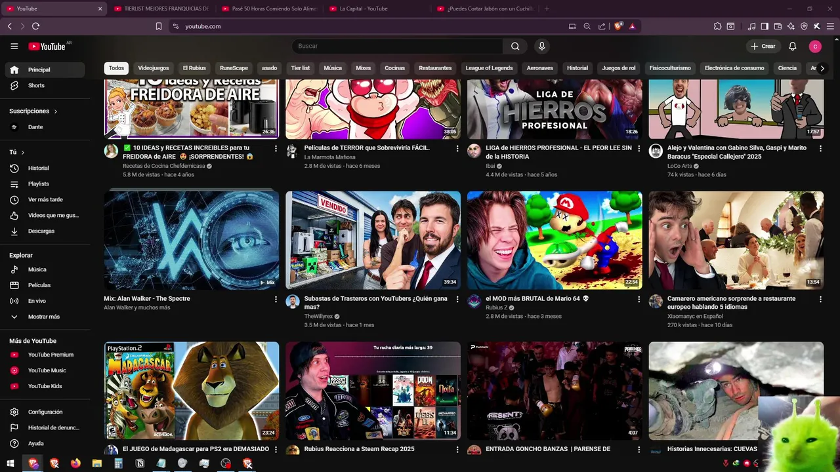Play the Mario 64 MOD thumbnail

tap(555, 240)
